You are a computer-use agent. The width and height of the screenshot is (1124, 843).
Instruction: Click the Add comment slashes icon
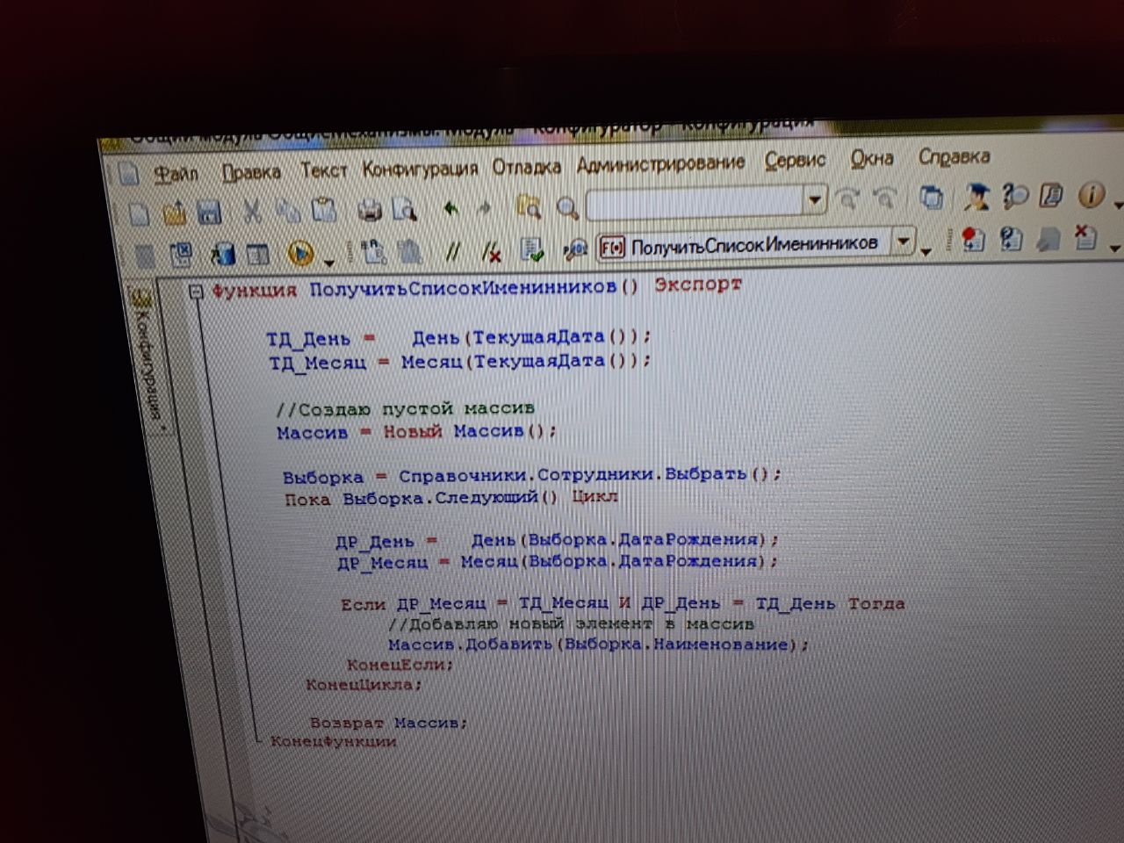coord(452,252)
